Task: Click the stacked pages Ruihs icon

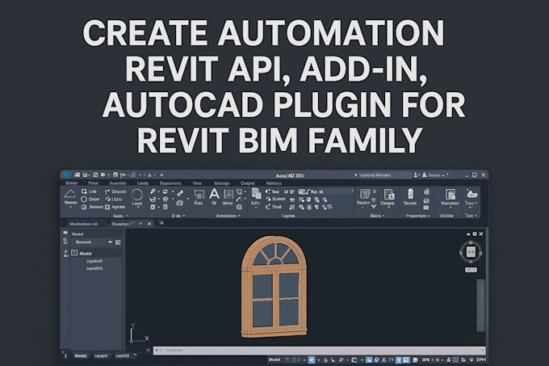Action: click(256, 194)
